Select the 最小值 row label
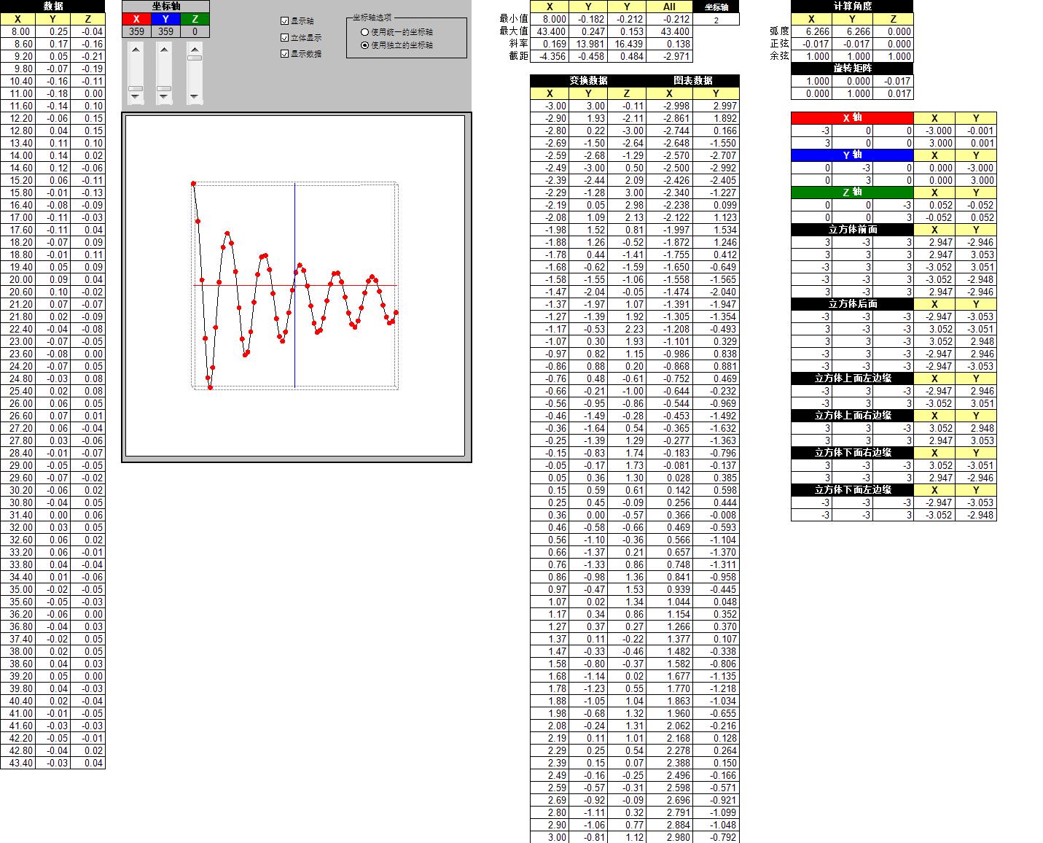The height and width of the screenshot is (843, 1043). tap(514, 19)
